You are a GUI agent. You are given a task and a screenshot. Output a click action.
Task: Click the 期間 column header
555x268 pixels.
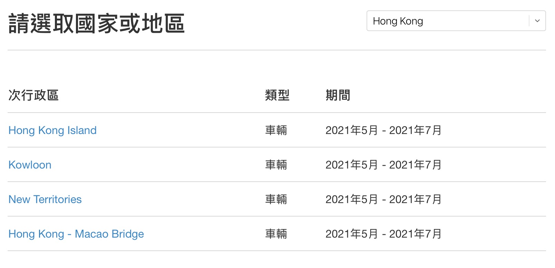[338, 95]
